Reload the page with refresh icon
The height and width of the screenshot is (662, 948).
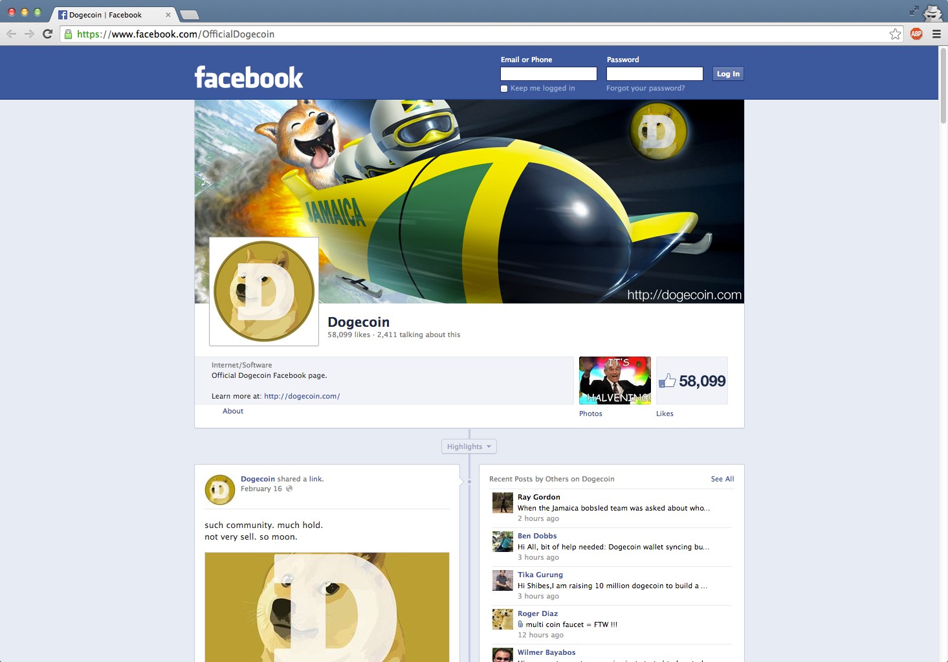pyautogui.click(x=47, y=34)
